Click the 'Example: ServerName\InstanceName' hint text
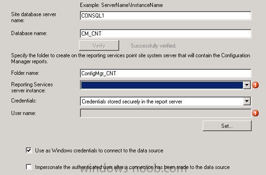The height and width of the screenshot is (175, 266). (x=121, y=5)
